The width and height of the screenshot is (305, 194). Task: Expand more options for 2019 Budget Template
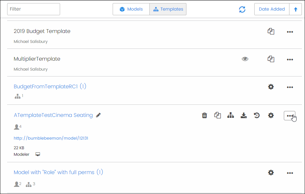[290, 32]
